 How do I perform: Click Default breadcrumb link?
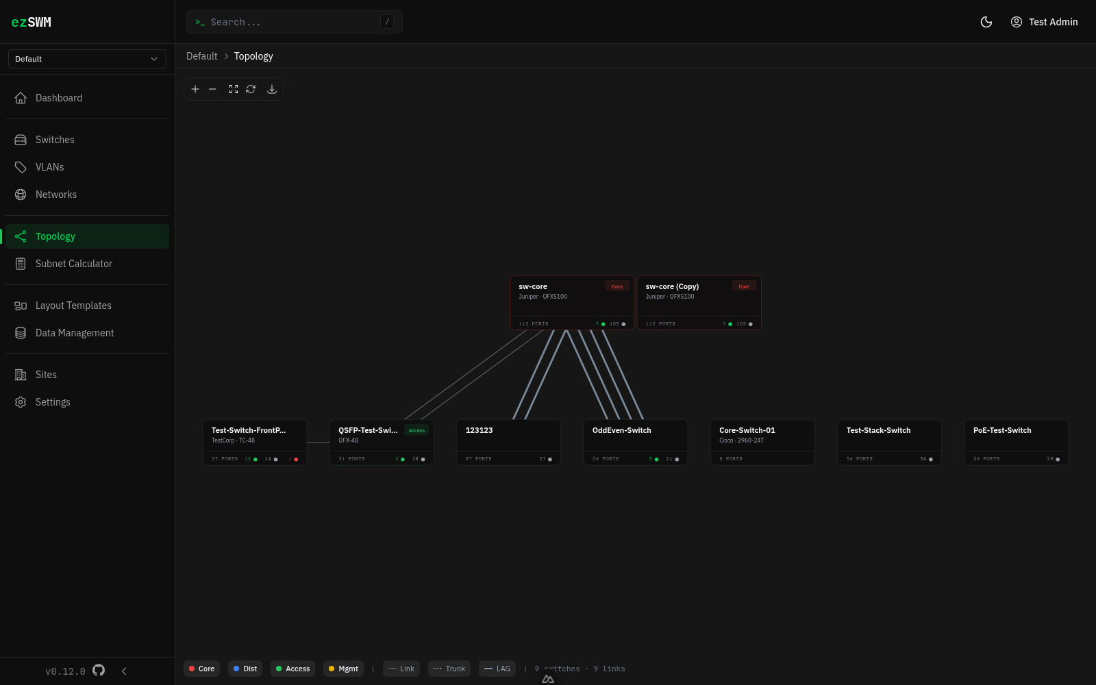(x=201, y=56)
